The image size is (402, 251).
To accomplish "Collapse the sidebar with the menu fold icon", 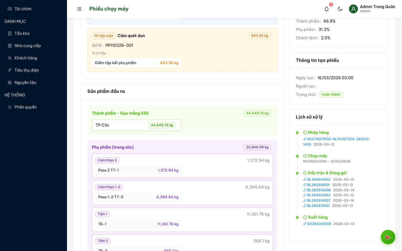I will tap(79, 9).
